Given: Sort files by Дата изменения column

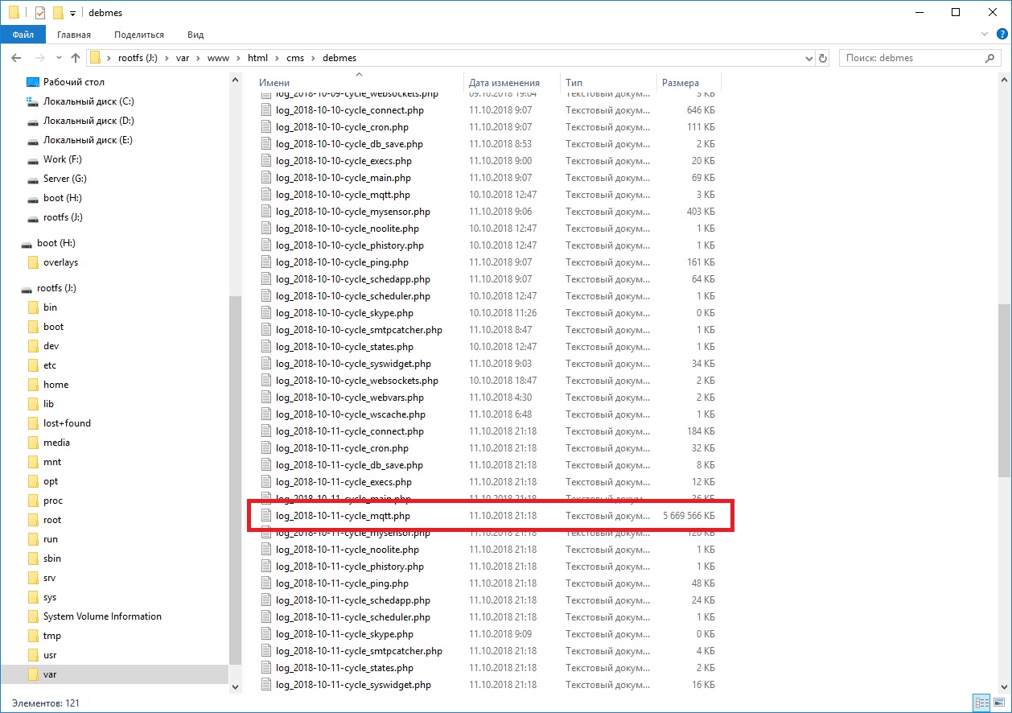Looking at the screenshot, I should (504, 83).
